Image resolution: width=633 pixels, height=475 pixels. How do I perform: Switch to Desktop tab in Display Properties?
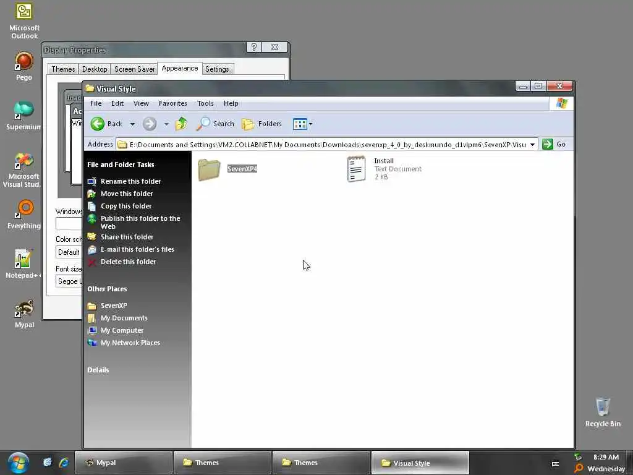coord(95,69)
